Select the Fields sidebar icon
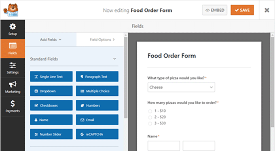The image size is (275, 151). 13,46
